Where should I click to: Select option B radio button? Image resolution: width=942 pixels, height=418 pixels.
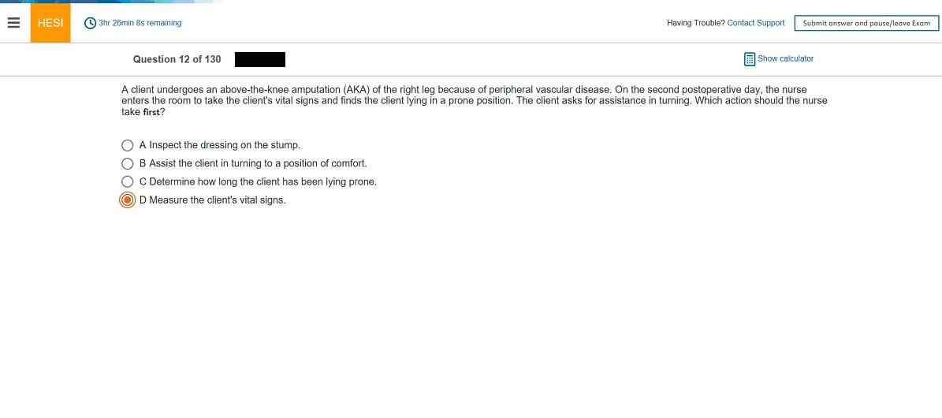pyautogui.click(x=127, y=163)
